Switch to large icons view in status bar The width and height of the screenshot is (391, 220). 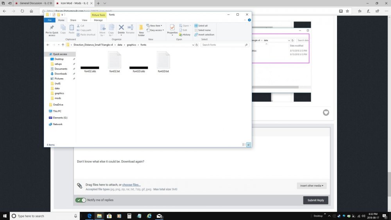click(x=249, y=145)
